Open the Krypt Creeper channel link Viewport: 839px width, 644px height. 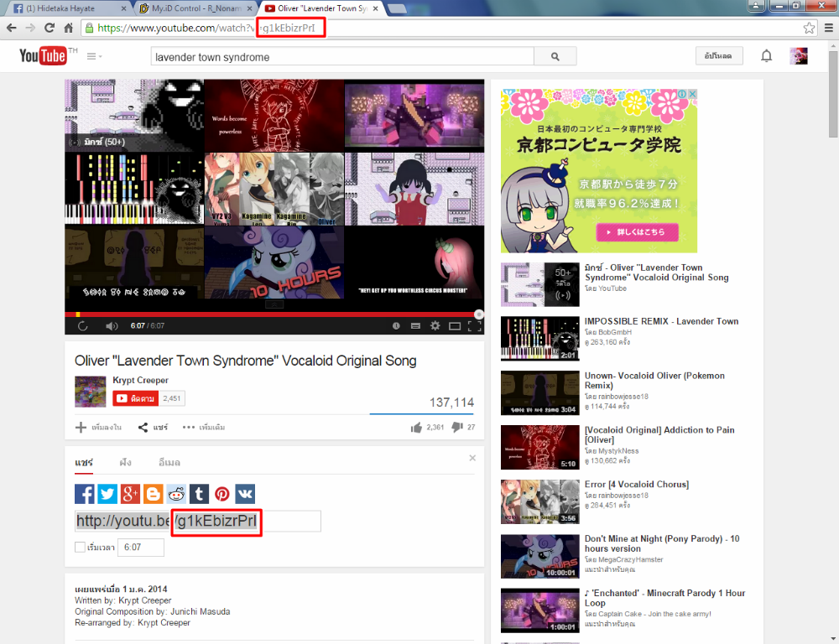pyautogui.click(x=140, y=381)
